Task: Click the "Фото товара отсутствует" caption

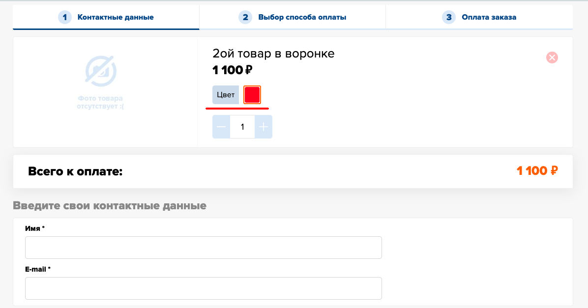Action: pos(100,102)
